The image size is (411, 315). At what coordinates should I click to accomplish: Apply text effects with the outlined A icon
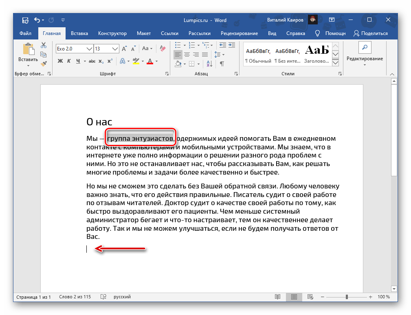pyautogui.click(x=123, y=61)
